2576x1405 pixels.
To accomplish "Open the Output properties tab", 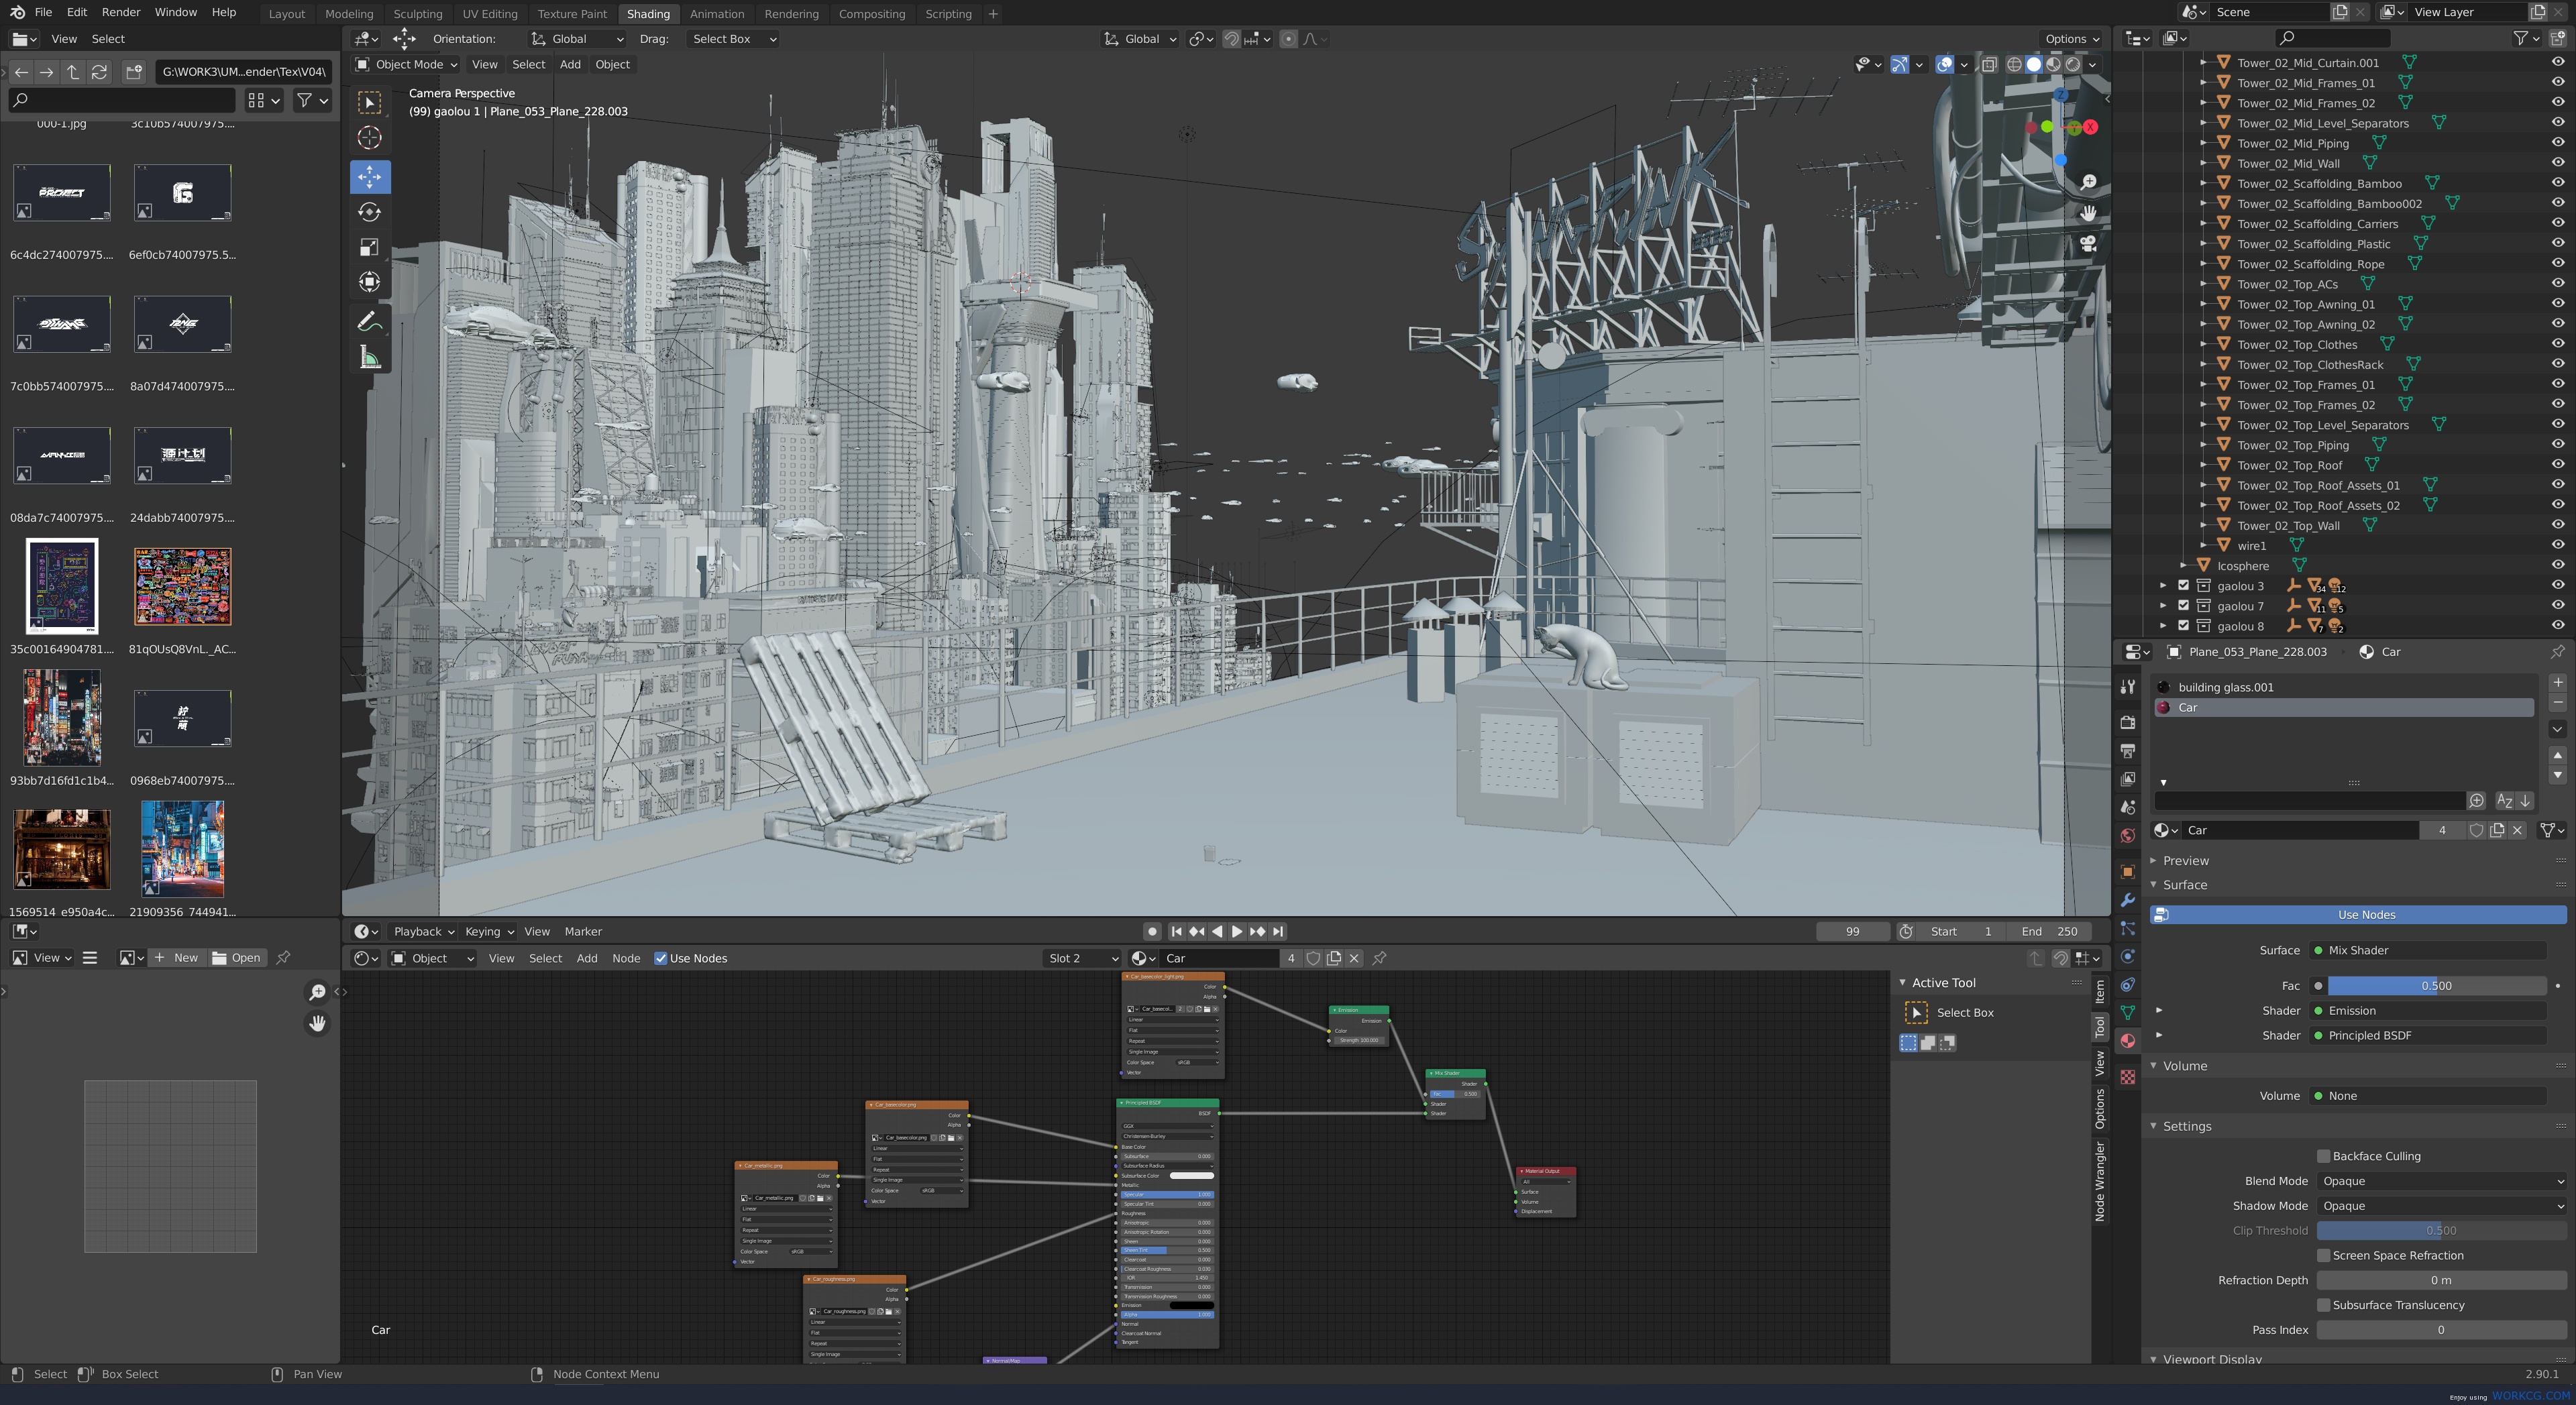I will point(2128,751).
